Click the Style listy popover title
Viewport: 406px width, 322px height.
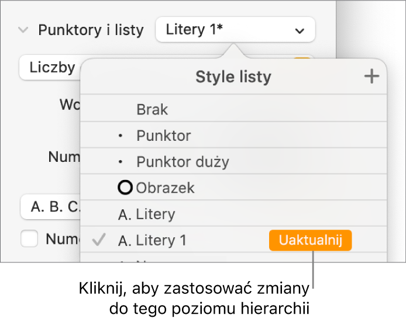pos(233,77)
